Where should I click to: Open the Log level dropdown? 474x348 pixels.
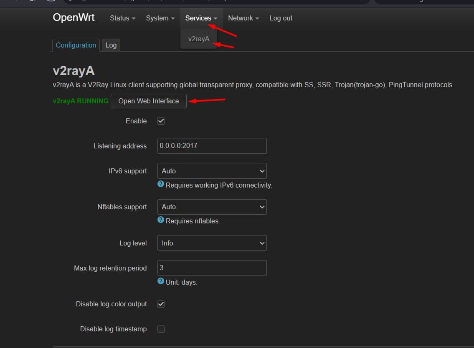click(212, 243)
